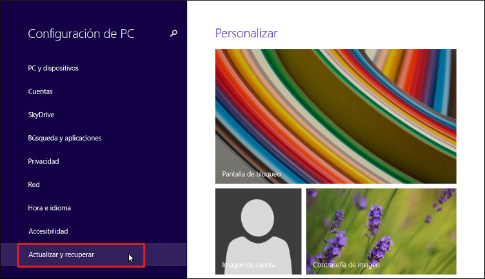Open the Pantalla de bloqueo tile
Screen dimensions: 485x279
click(335, 116)
